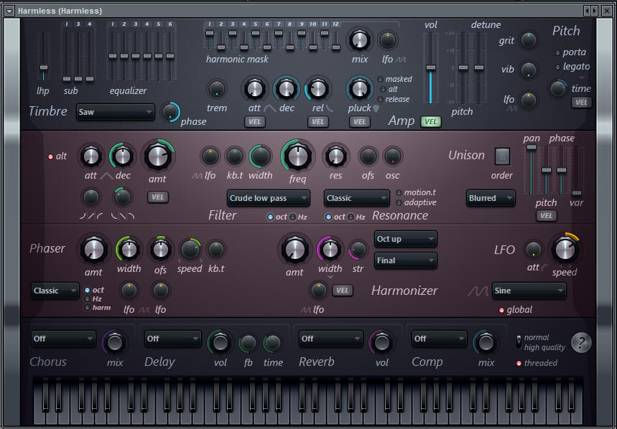Click the Timbre phase knob
The width and height of the screenshot is (617, 429).
pyautogui.click(x=171, y=111)
